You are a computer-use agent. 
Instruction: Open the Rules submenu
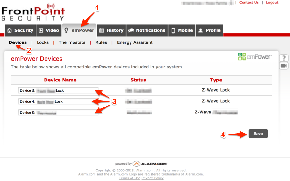(x=101, y=42)
